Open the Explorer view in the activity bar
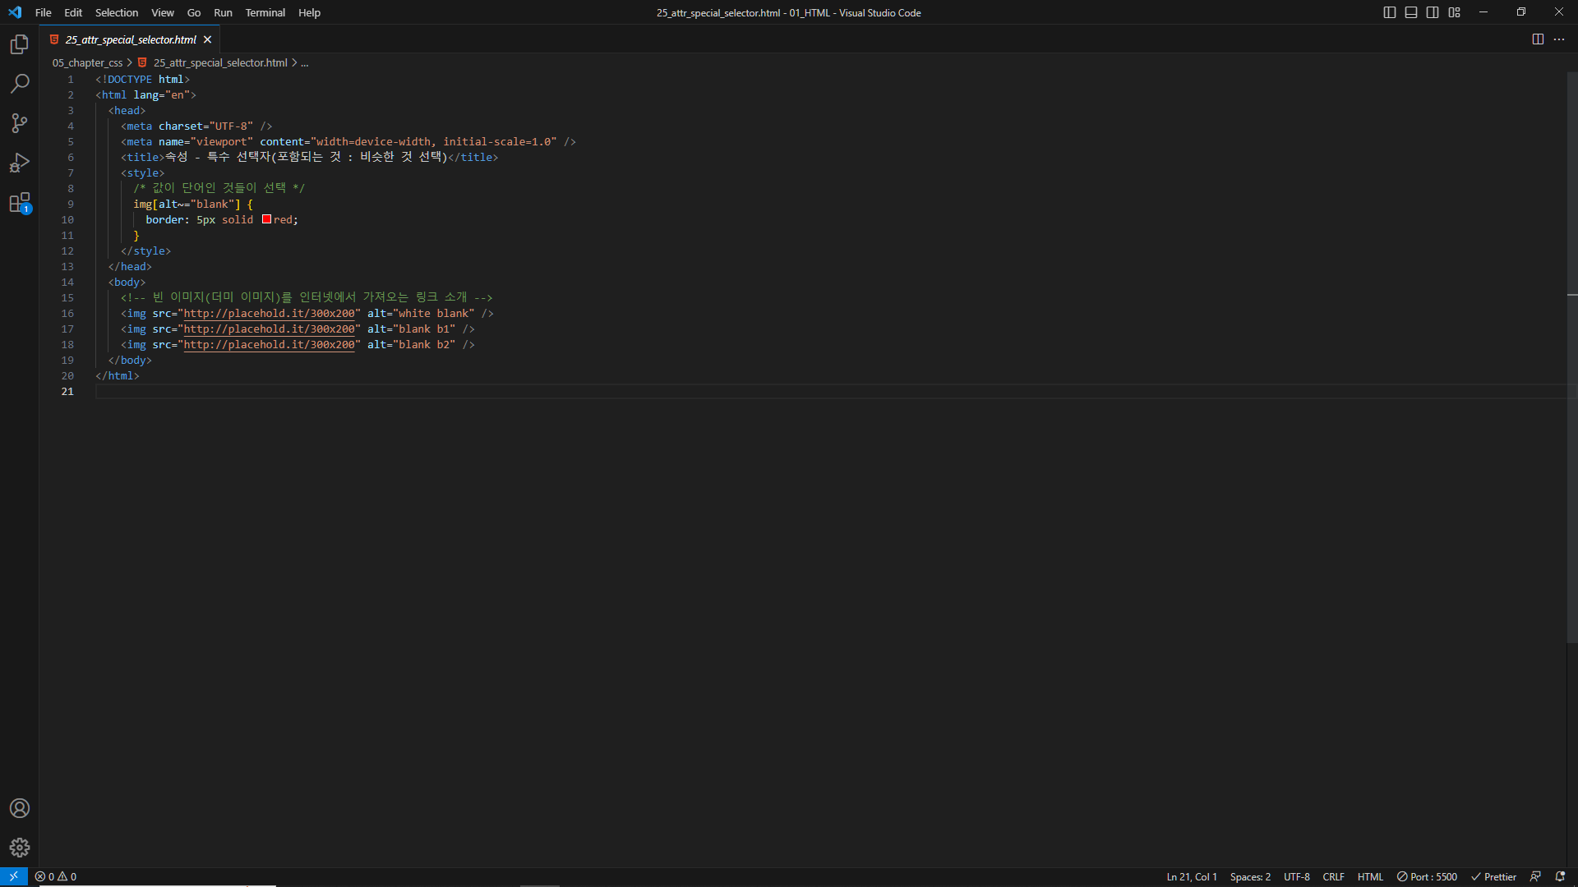Screen dimensions: 1578x887 20,44
